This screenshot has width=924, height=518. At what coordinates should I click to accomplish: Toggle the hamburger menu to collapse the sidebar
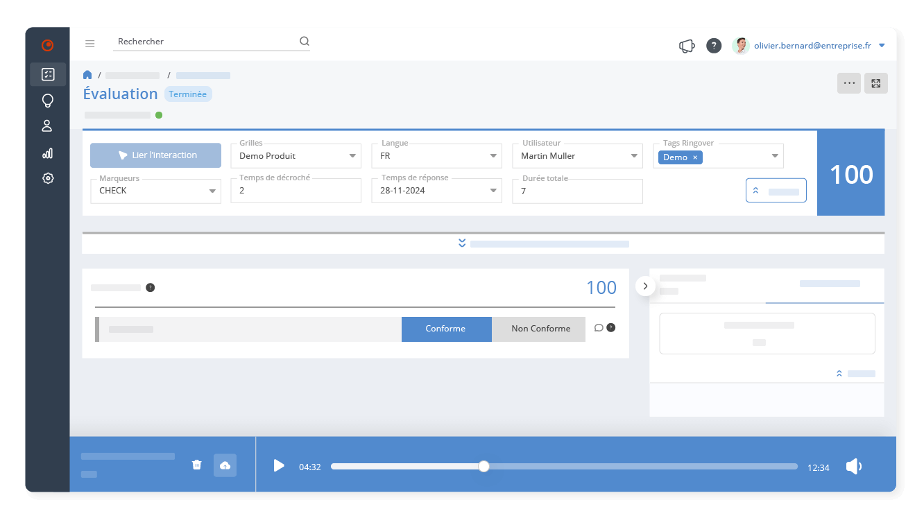click(x=90, y=44)
